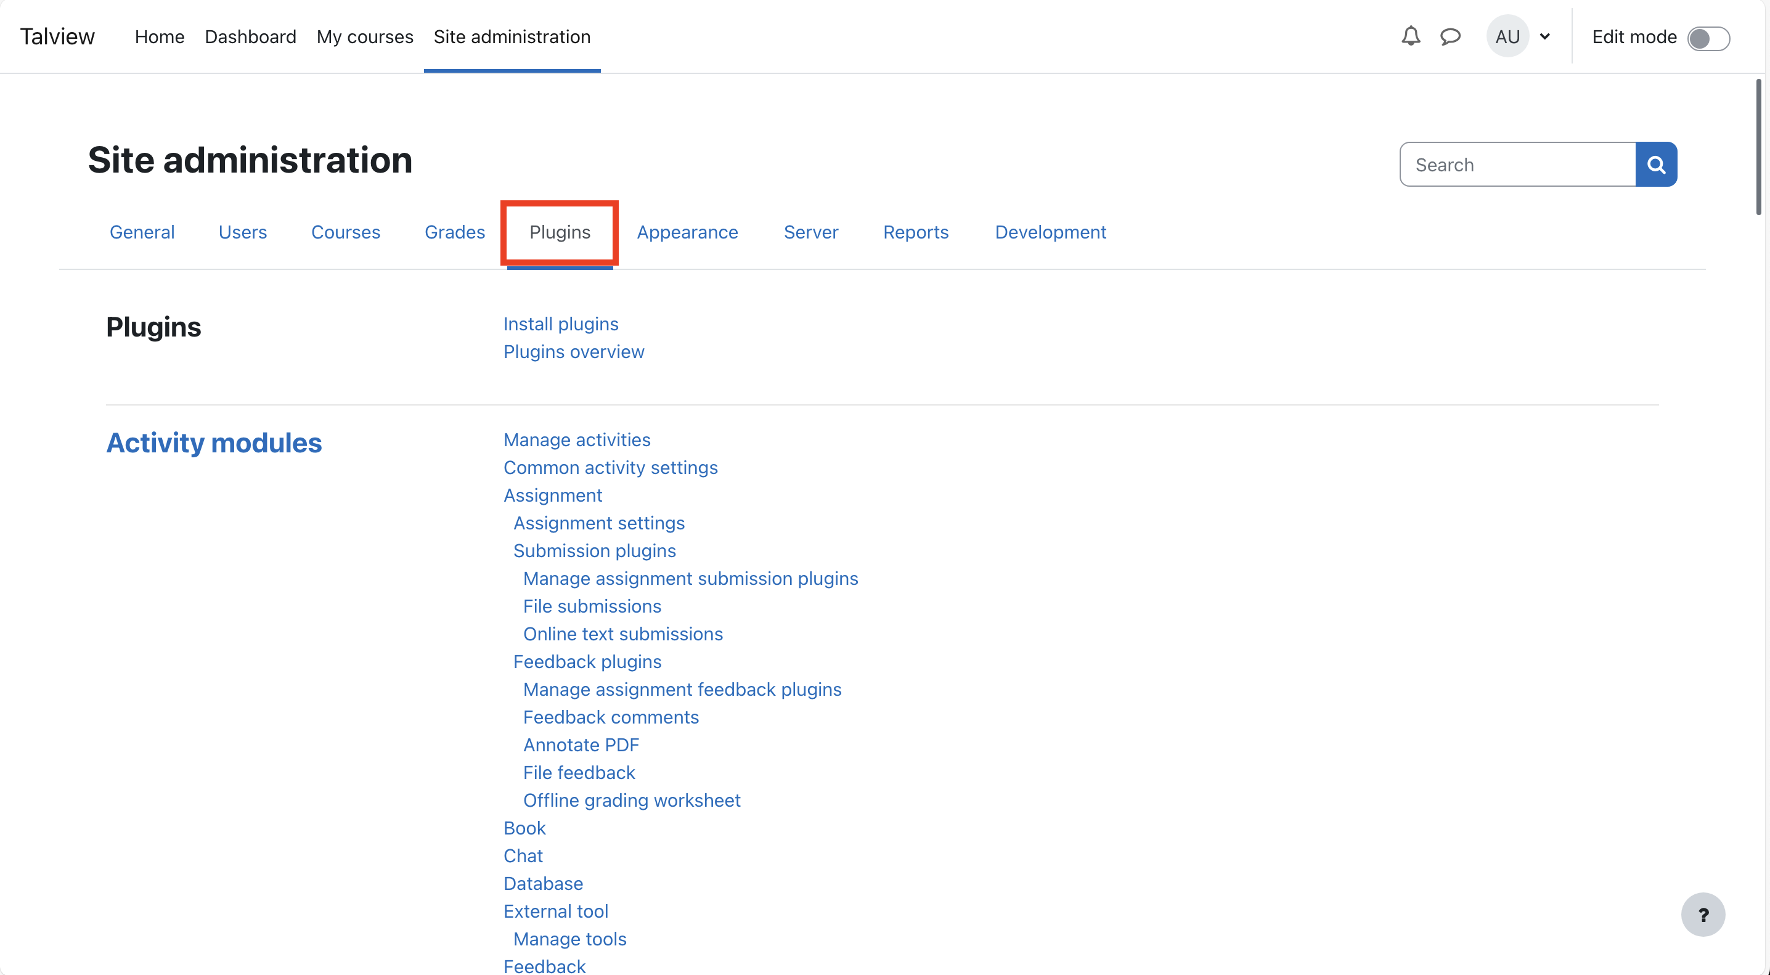The image size is (1770, 975).
Task: Select the Development tab
Action: (x=1050, y=232)
